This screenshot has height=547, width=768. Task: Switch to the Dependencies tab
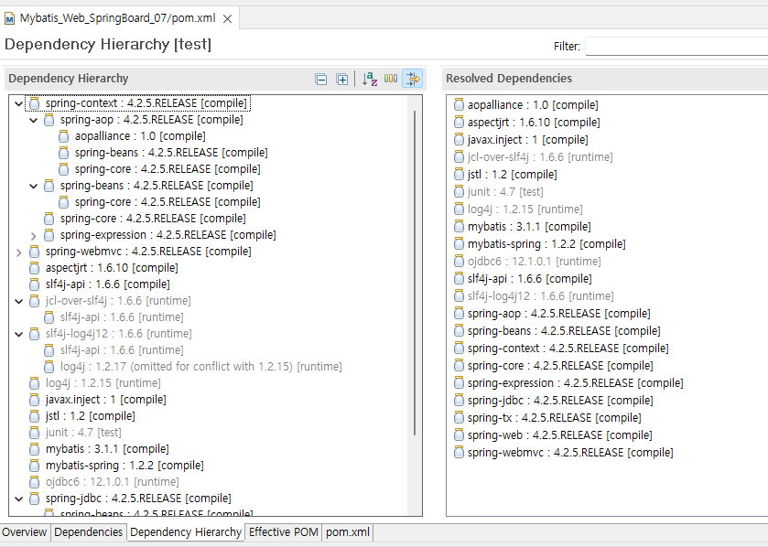[x=88, y=531]
